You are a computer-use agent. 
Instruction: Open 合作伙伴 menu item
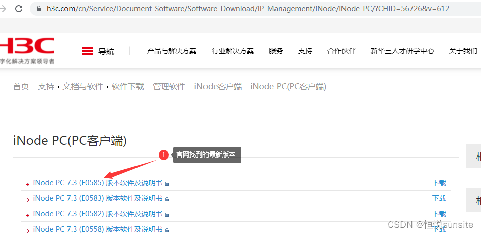click(x=341, y=51)
